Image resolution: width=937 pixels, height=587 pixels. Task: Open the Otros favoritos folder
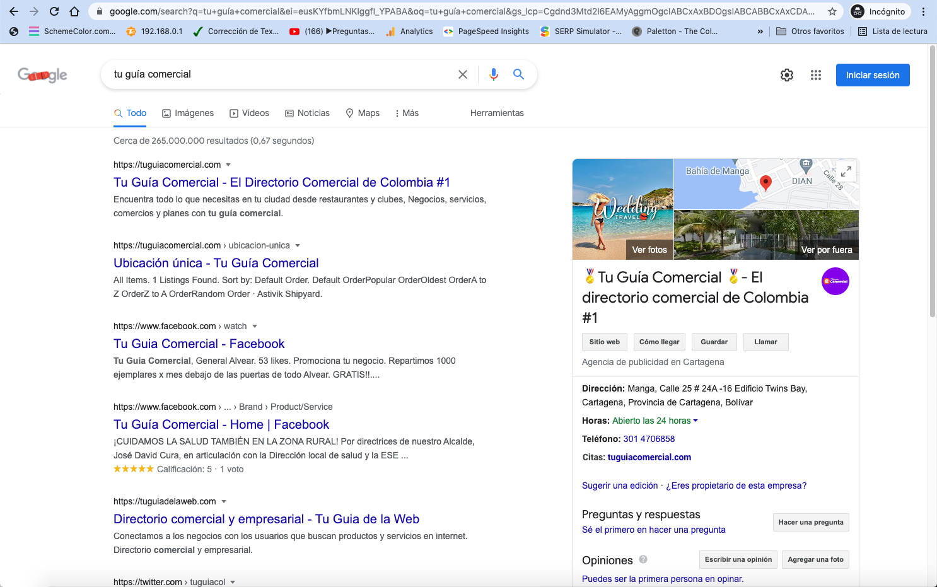click(810, 31)
